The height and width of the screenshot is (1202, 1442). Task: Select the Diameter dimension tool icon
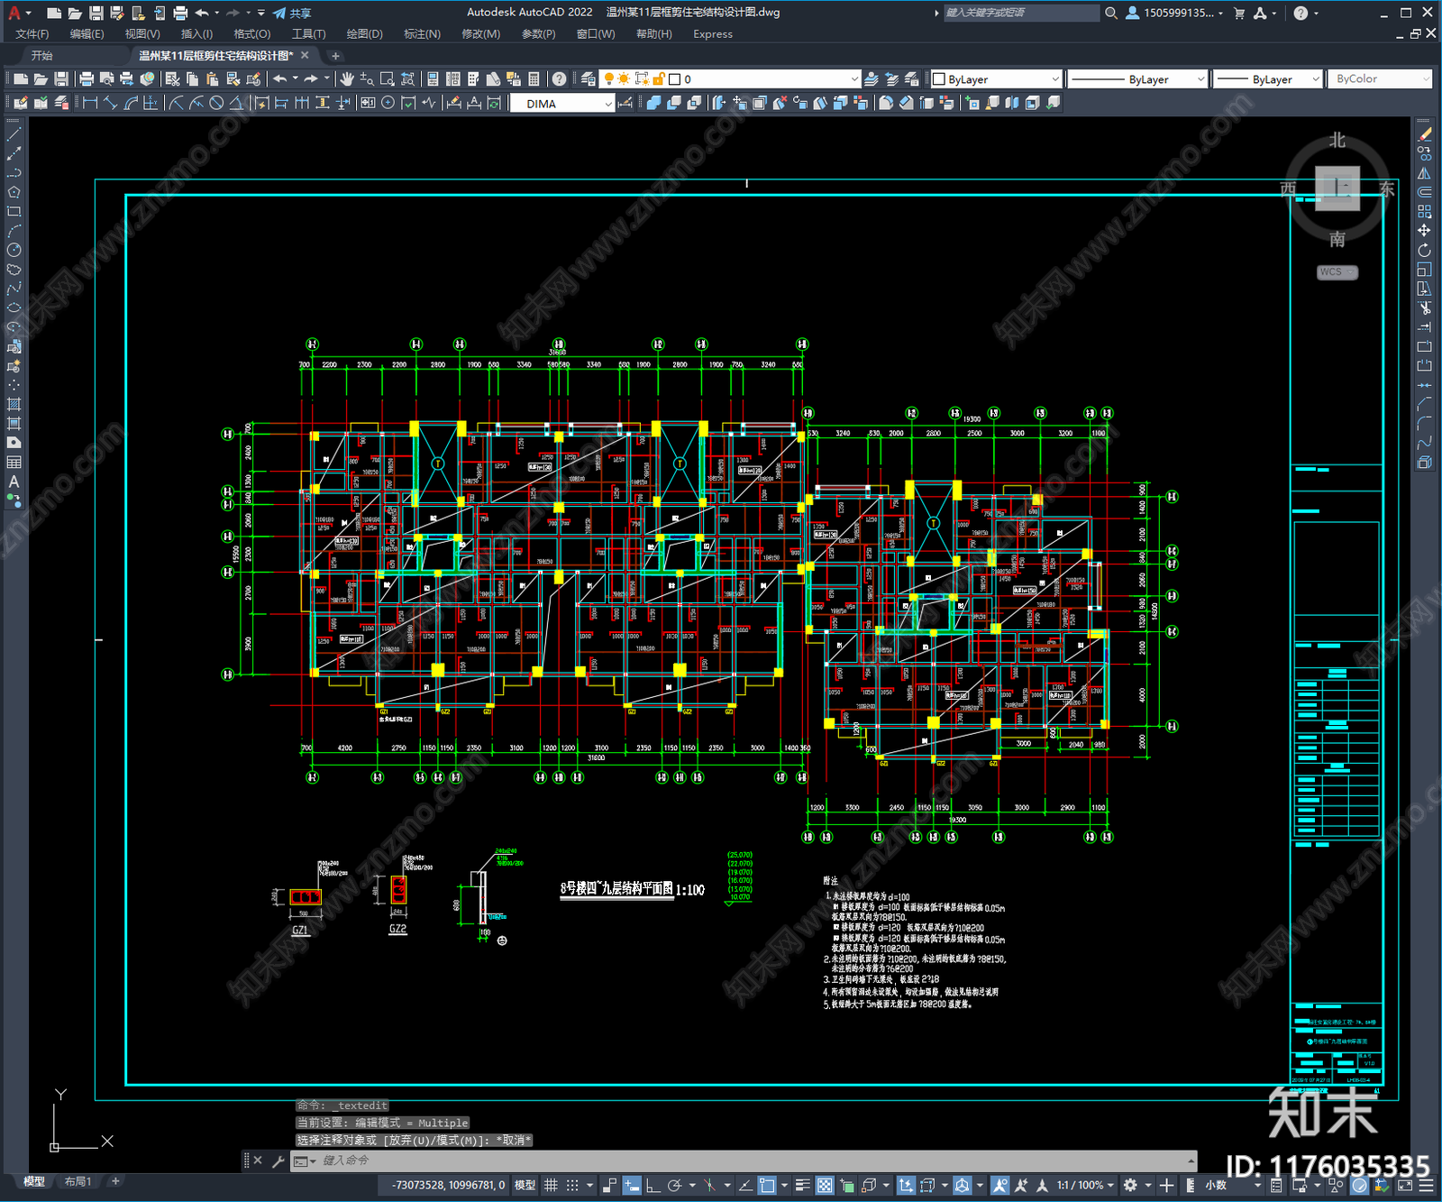[216, 103]
